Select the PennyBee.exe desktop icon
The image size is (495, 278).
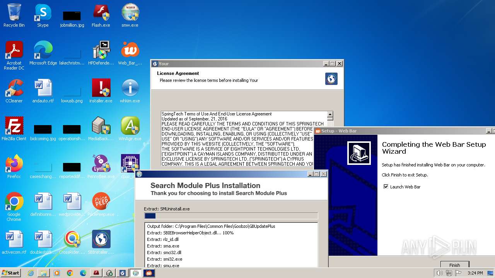[x=101, y=167]
